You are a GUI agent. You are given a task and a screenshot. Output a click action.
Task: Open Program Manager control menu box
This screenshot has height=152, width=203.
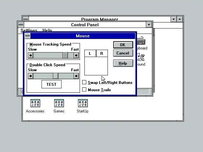(26, 19)
